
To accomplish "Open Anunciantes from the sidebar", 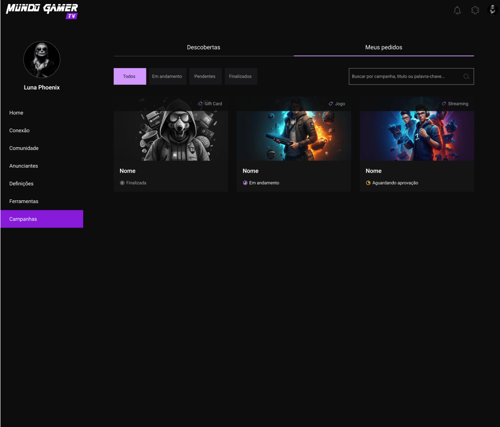I will coord(24,166).
